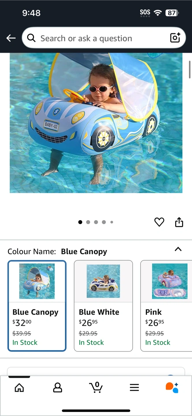Tap the magnifying glass search icon
The height and width of the screenshot is (416, 192).
[31, 38]
